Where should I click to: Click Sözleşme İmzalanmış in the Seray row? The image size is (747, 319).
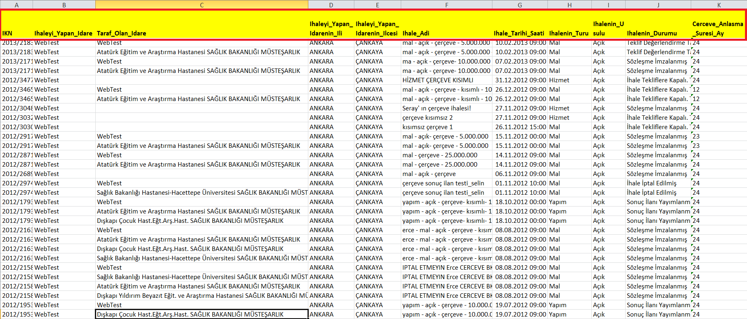point(658,108)
